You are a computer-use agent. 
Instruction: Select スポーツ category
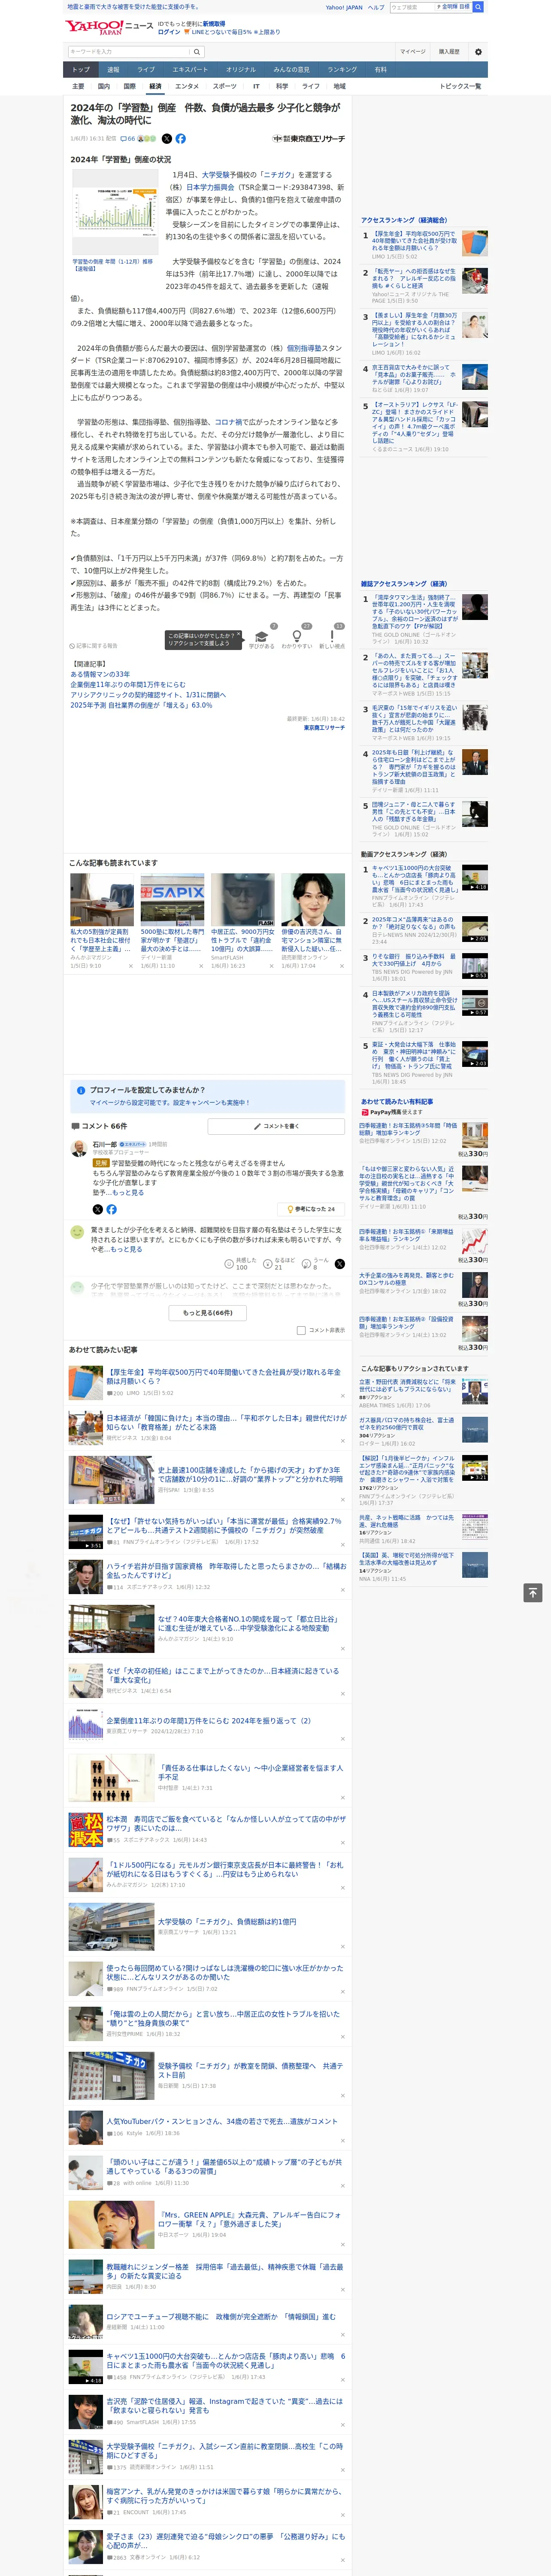pyautogui.click(x=225, y=86)
